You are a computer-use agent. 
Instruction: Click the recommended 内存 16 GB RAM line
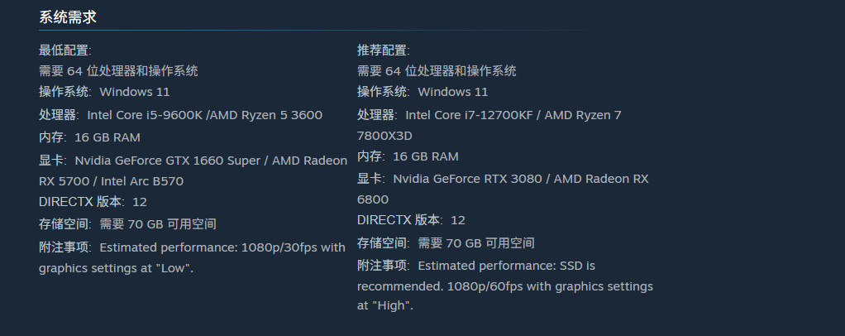[x=408, y=156]
